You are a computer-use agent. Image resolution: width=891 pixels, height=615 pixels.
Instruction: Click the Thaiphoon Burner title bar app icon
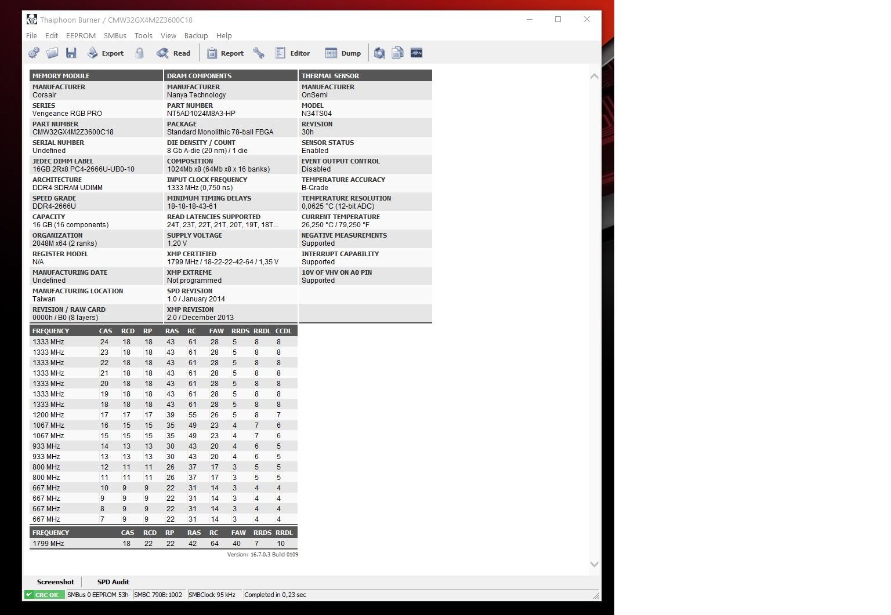(32, 20)
